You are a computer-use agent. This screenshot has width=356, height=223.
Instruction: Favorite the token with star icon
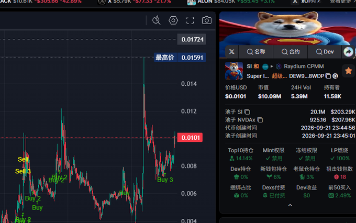349,71
